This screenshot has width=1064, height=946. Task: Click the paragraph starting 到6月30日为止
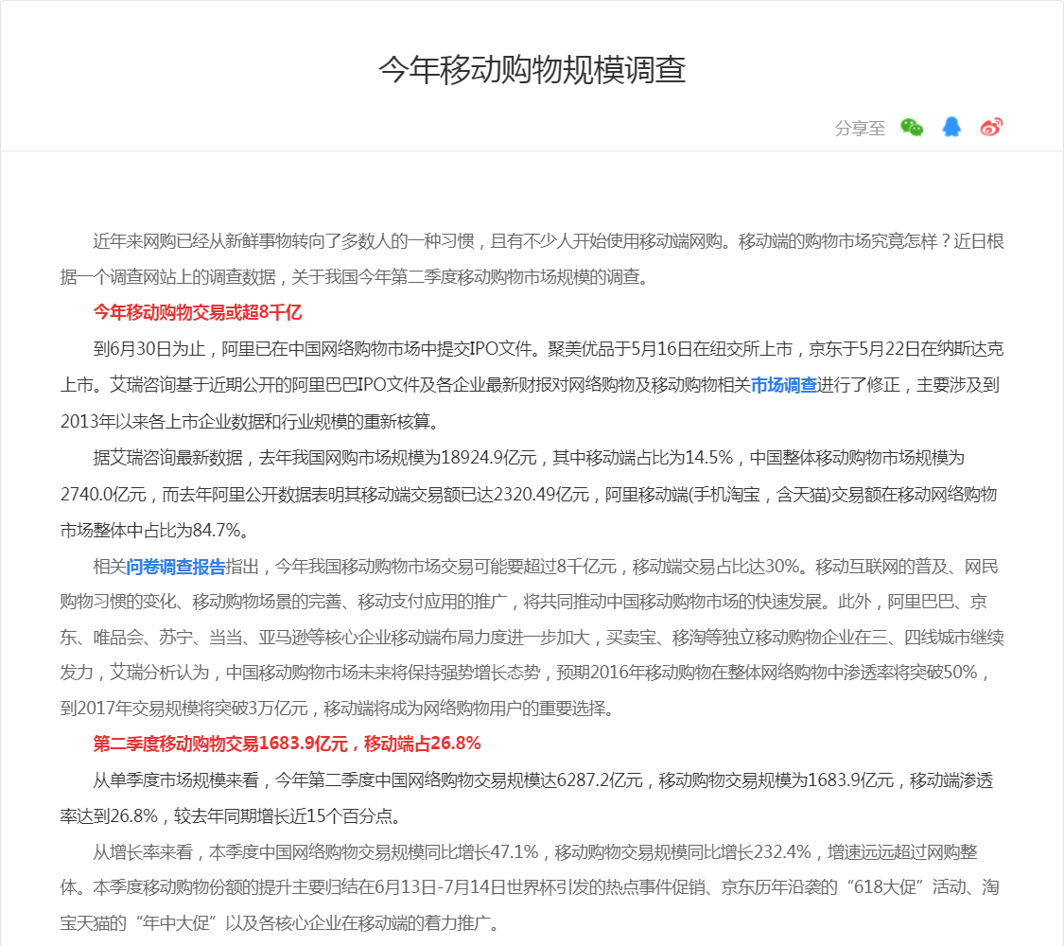532,385
